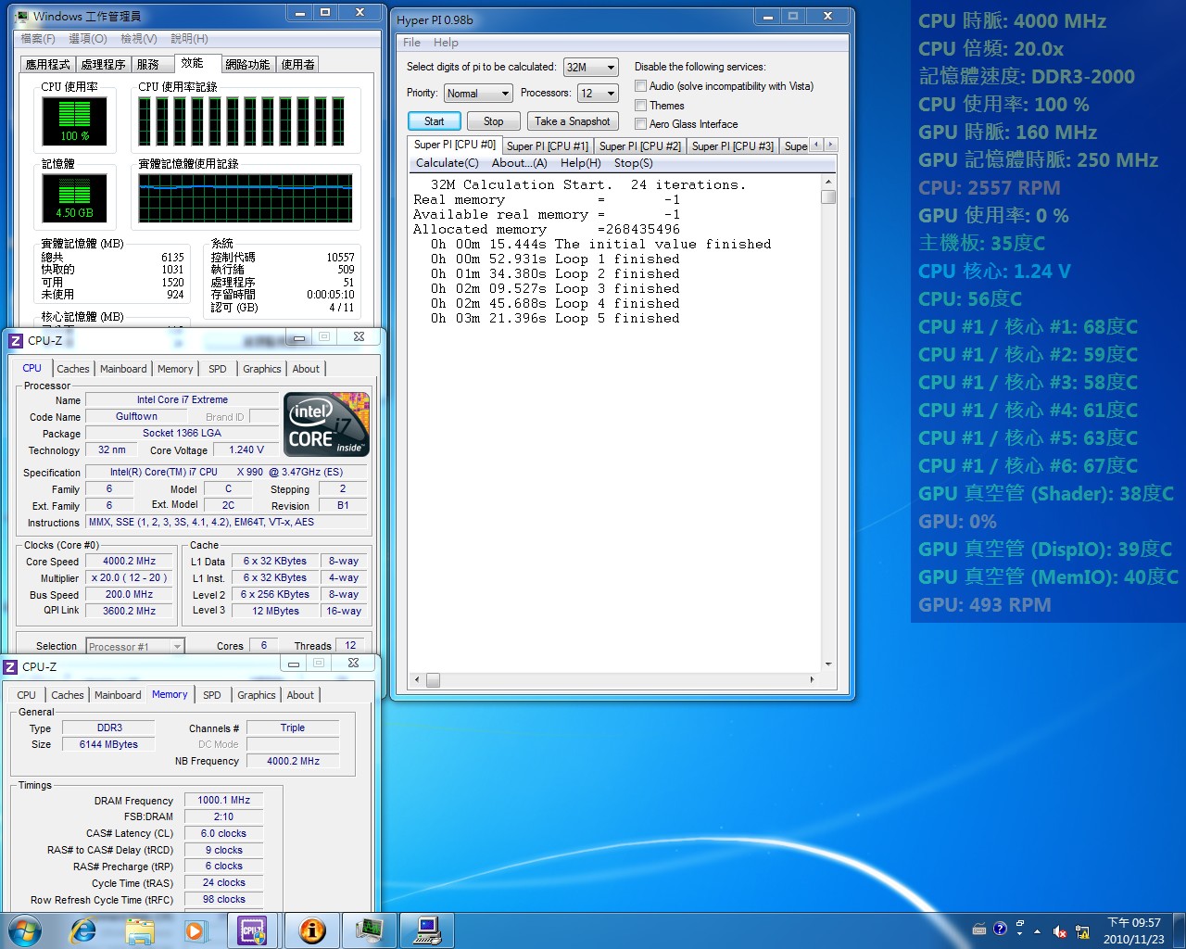Open About...(A) menu in Super PI
The width and height of the screenshot is (1186, 949).
(x=519, y=163)
